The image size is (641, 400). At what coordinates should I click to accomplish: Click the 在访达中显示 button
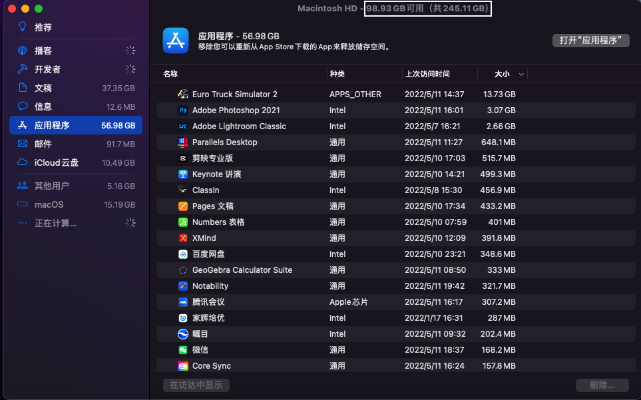(196, 385)
